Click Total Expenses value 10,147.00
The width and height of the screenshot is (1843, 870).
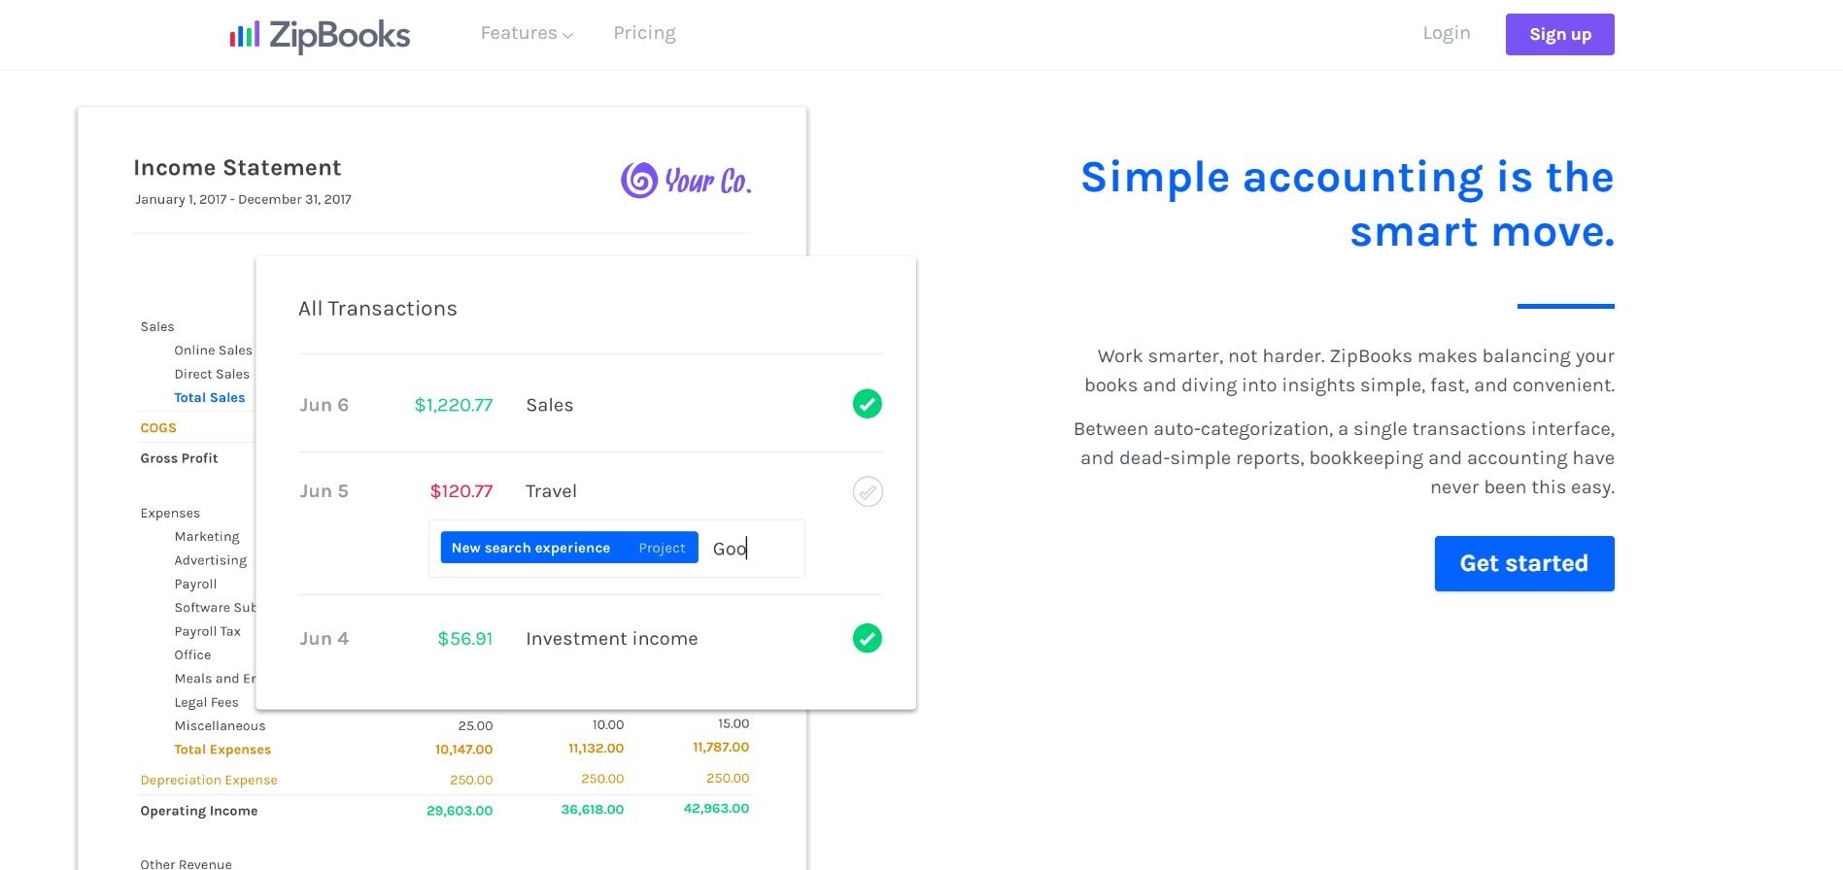coord(463,750)
